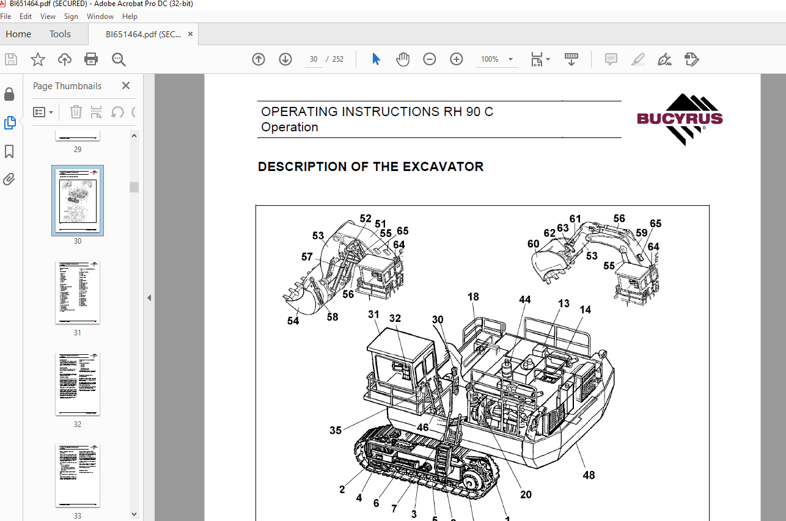
Task: Click the 'DESCRIPTION OF THE EXCAVATOR' heading
Action: [x=370, y=167]
